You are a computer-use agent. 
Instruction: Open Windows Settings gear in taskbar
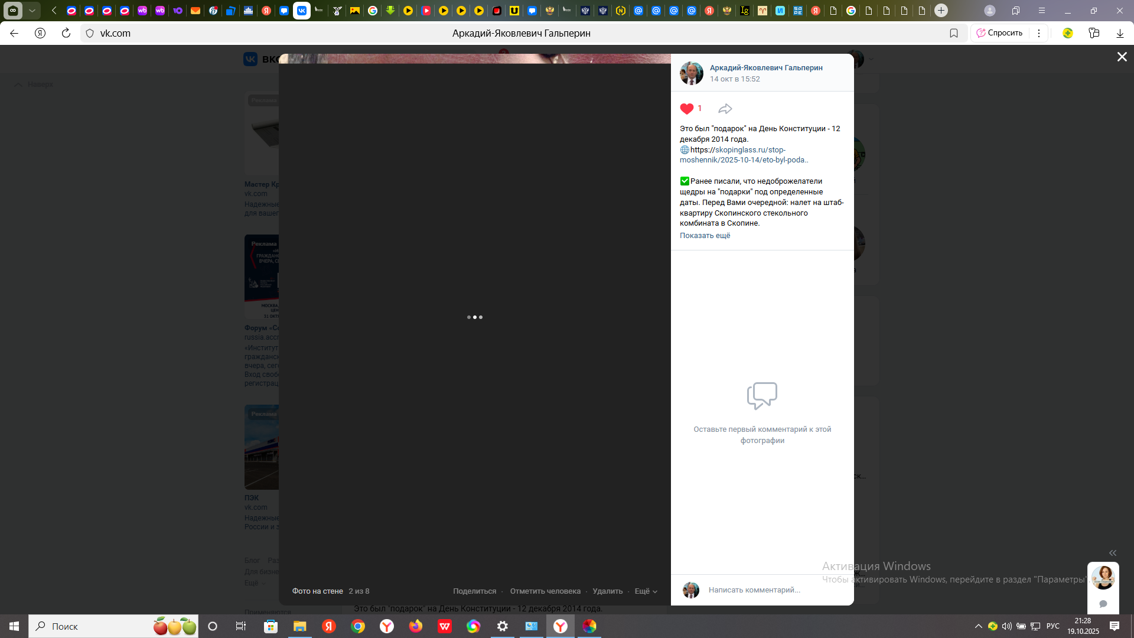(x=503, y=626)
